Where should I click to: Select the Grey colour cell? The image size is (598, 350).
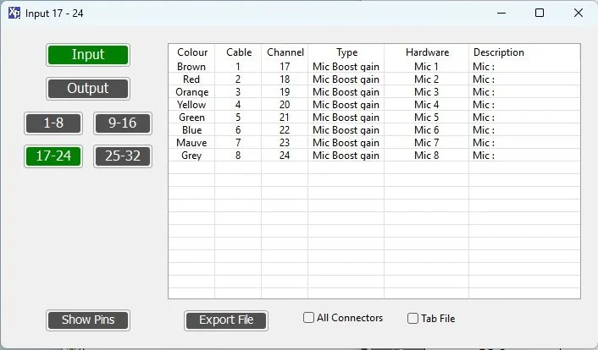coord(191,156)
